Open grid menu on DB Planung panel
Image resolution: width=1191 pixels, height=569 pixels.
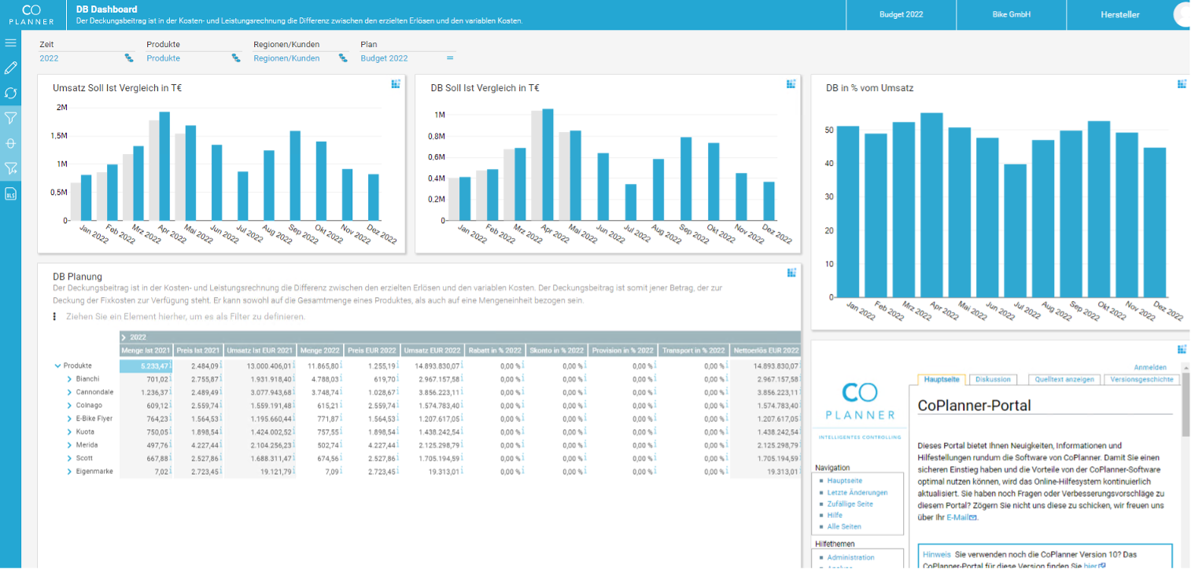[791, 273]
